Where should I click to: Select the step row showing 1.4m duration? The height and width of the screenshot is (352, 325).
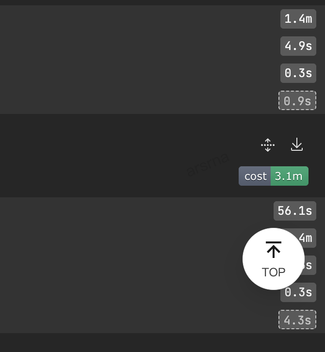point(136,19)
